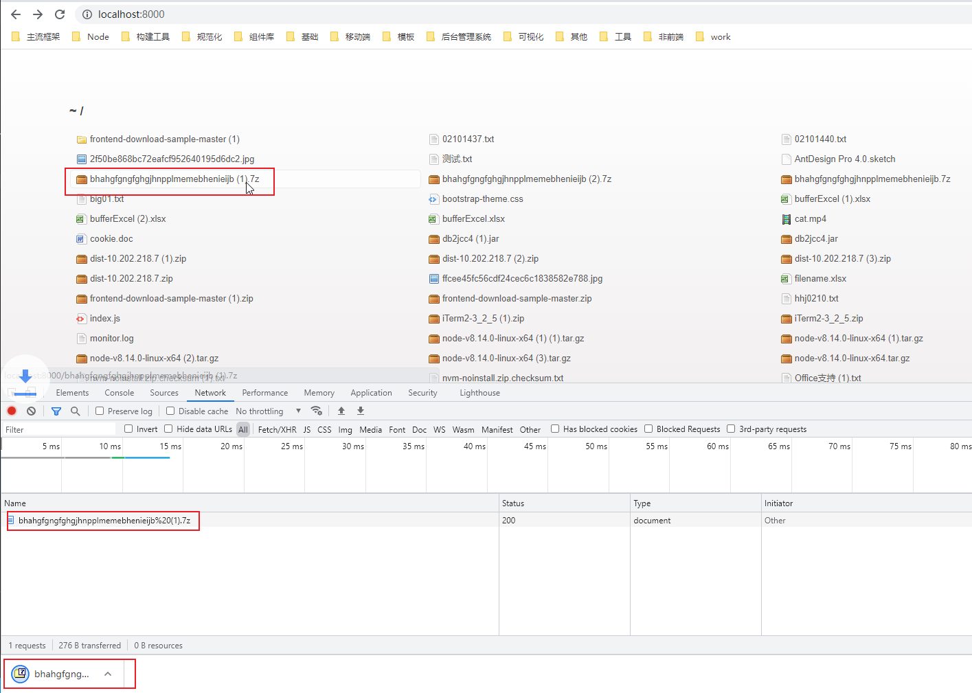Open network search with magnifier icon
This screenshot has width=972, height=693.
76,411
